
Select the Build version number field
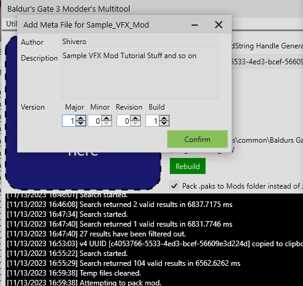[153, 121]
